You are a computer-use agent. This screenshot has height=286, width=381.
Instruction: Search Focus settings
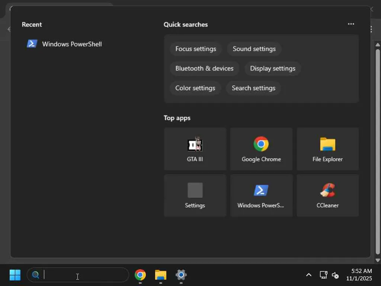tap(196, 49)
